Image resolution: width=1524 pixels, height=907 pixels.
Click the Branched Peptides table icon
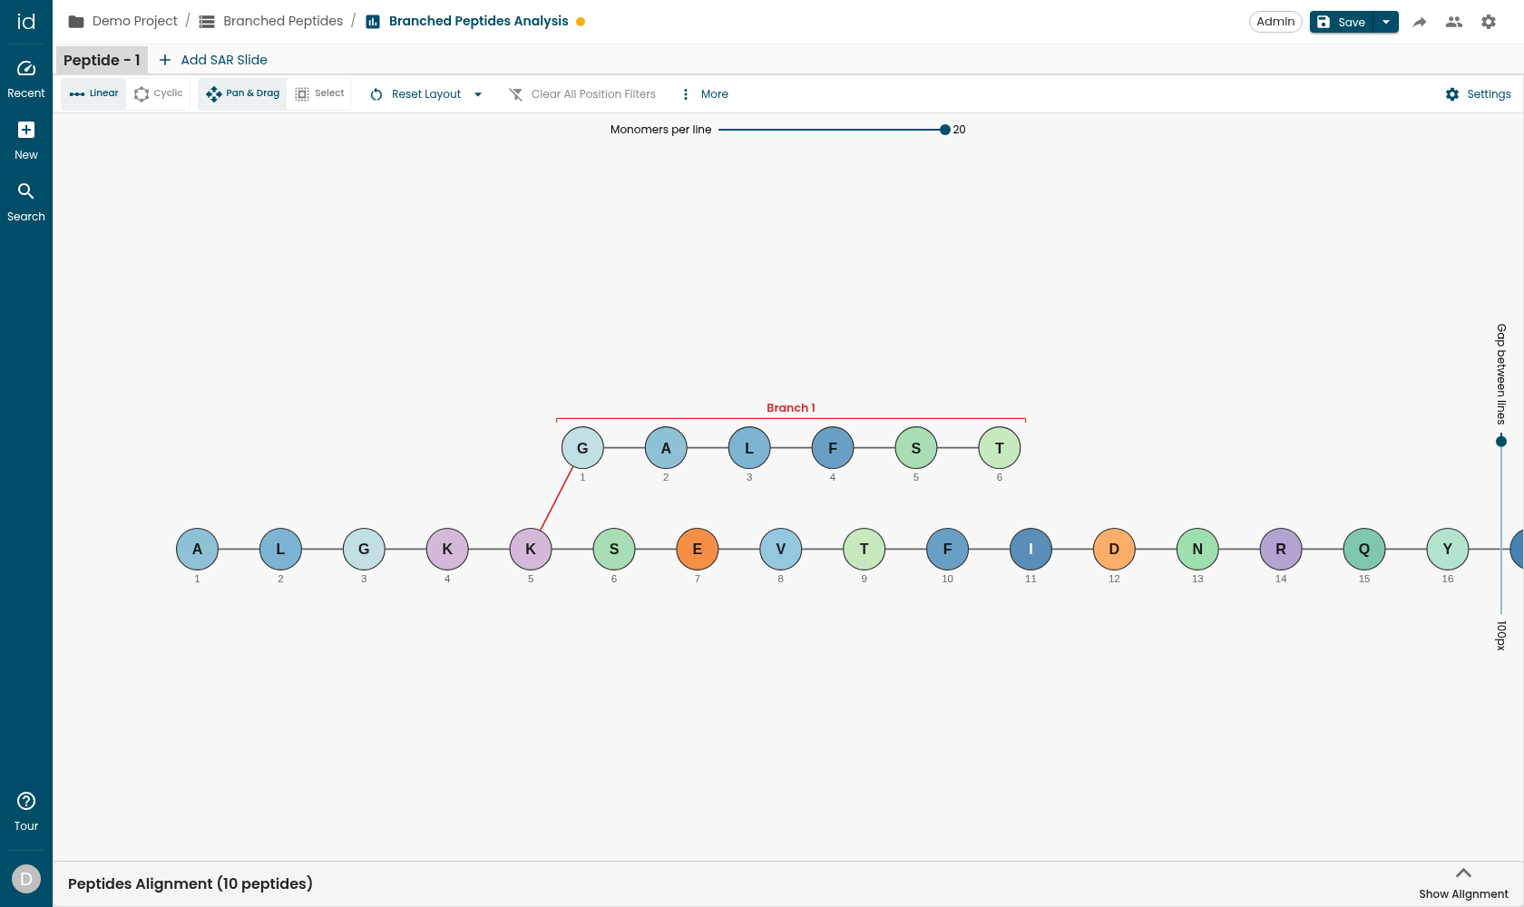pyautogui.click(x=207, y=22)
